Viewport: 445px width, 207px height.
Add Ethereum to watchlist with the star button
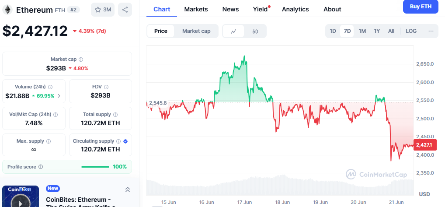(x=103, y=10)
